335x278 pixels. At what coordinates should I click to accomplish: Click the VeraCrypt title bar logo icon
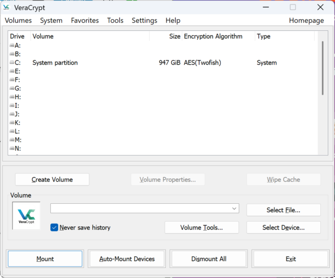click(6, 7)
